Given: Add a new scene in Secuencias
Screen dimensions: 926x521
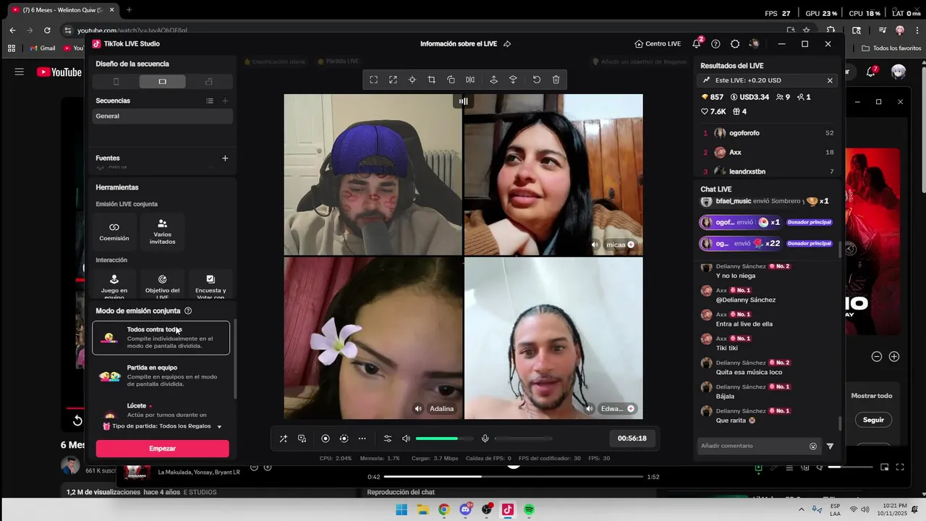Looking at the screenshot, I should (225, 101).
